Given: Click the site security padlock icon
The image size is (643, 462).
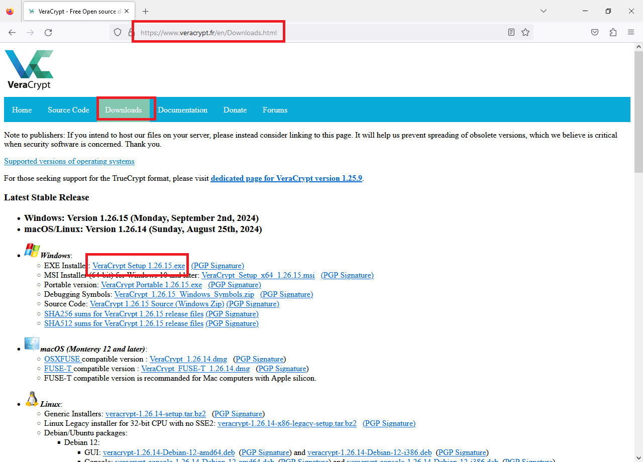Looking at the screenshot, I should tap(131, 32).
